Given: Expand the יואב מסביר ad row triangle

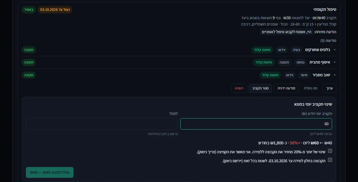Looking at the screenshot, I should (x=334, y=75).
